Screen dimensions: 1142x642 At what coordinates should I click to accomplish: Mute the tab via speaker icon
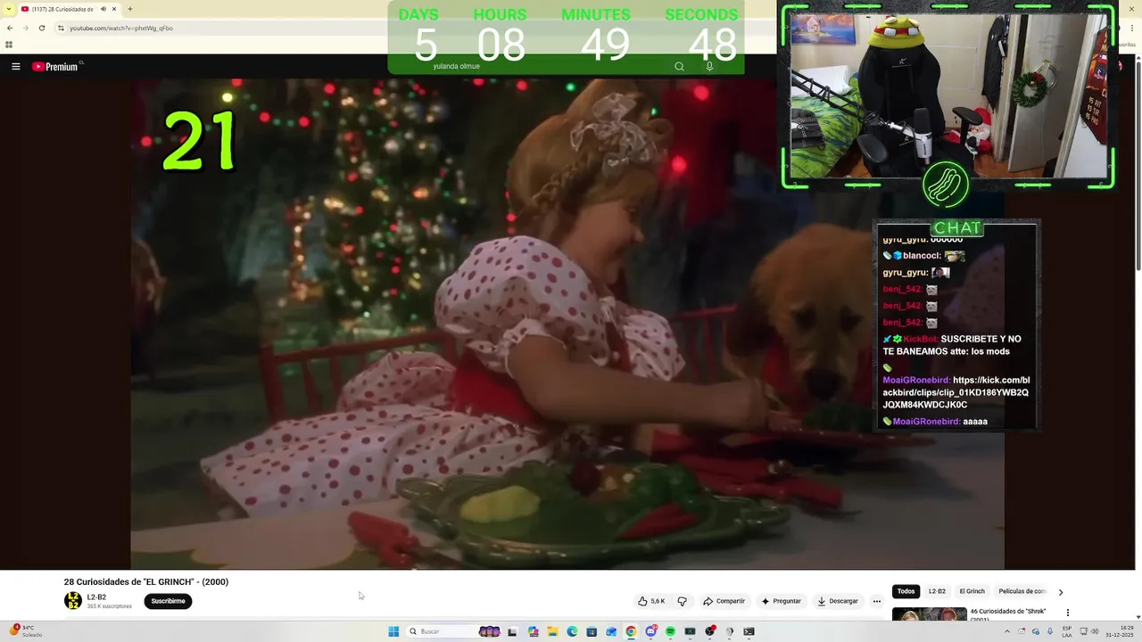point(103,9)
